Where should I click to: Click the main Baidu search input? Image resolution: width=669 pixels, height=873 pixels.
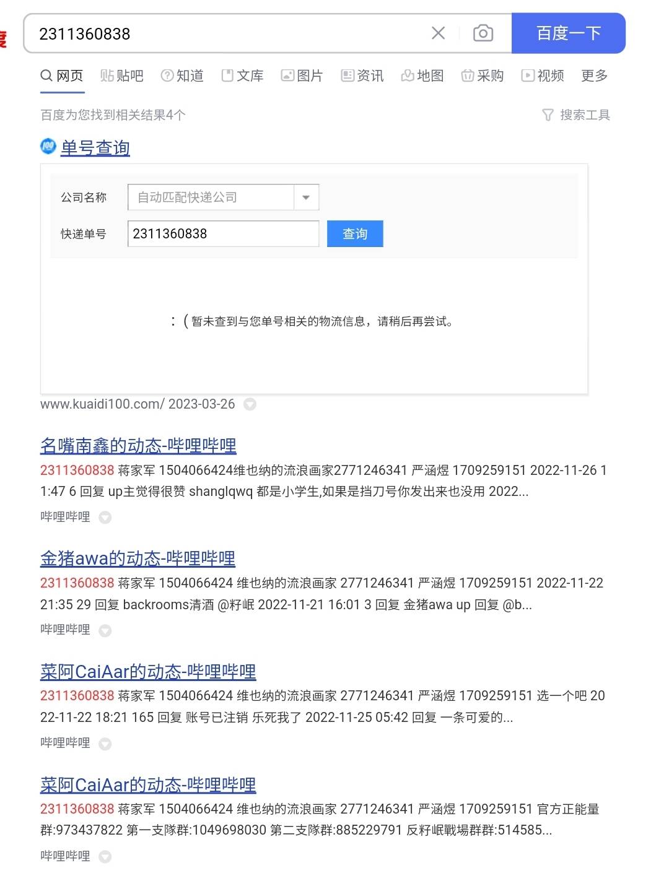229,33
